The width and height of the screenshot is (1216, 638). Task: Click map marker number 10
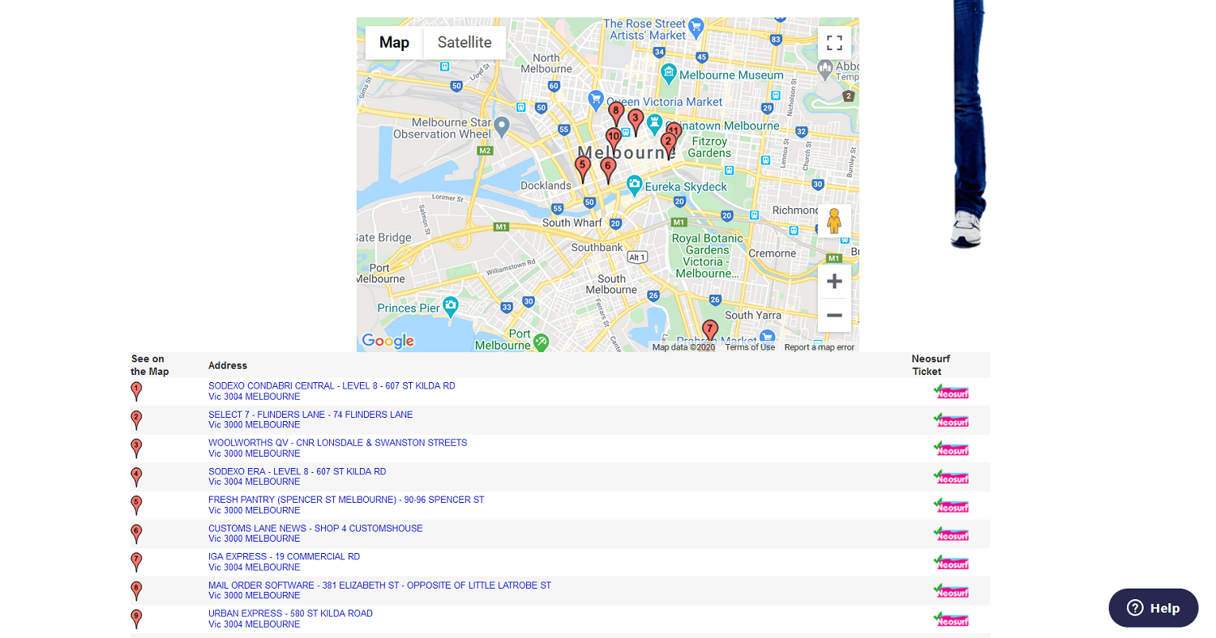pyautogui.click(x=614, y=140)
